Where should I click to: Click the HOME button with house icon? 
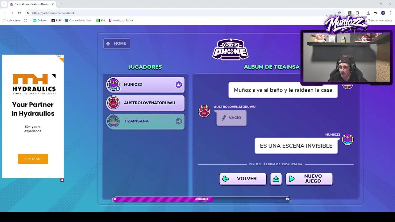[x=117, y=43]
